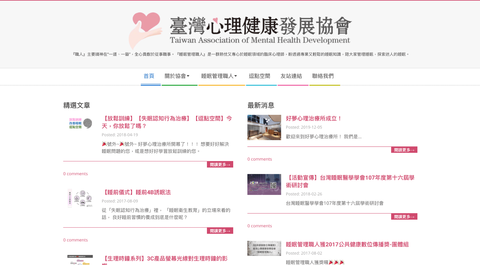Screen dimensions: 480x265
Task: Click the 精選文章 section heading
Action: [x=76, y=105]
